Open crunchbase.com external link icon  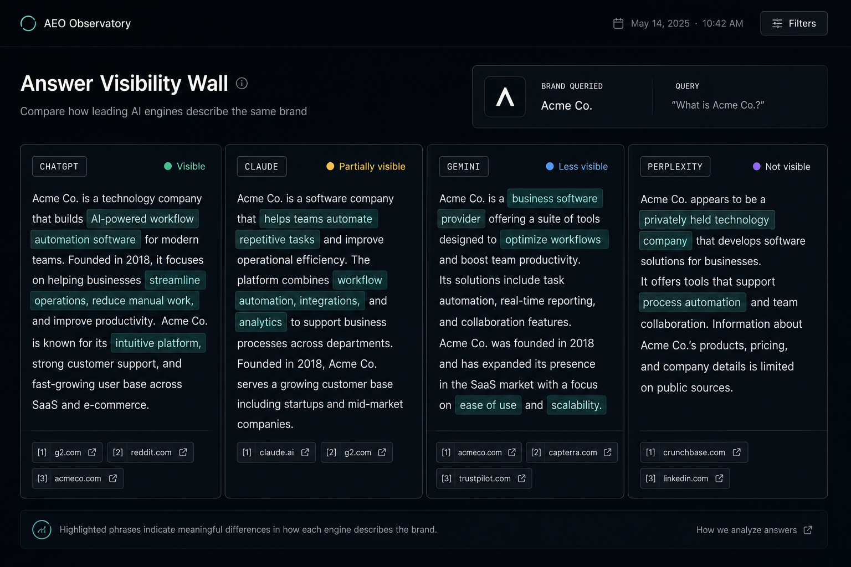point(736,452)
